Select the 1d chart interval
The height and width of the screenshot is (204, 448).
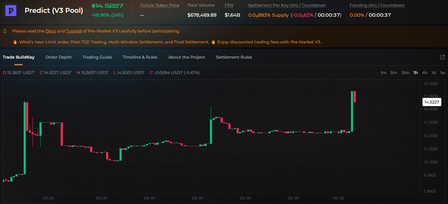[434, 73]
